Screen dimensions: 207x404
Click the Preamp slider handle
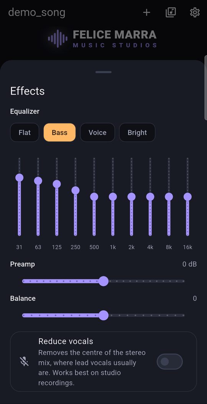(103, 281)
